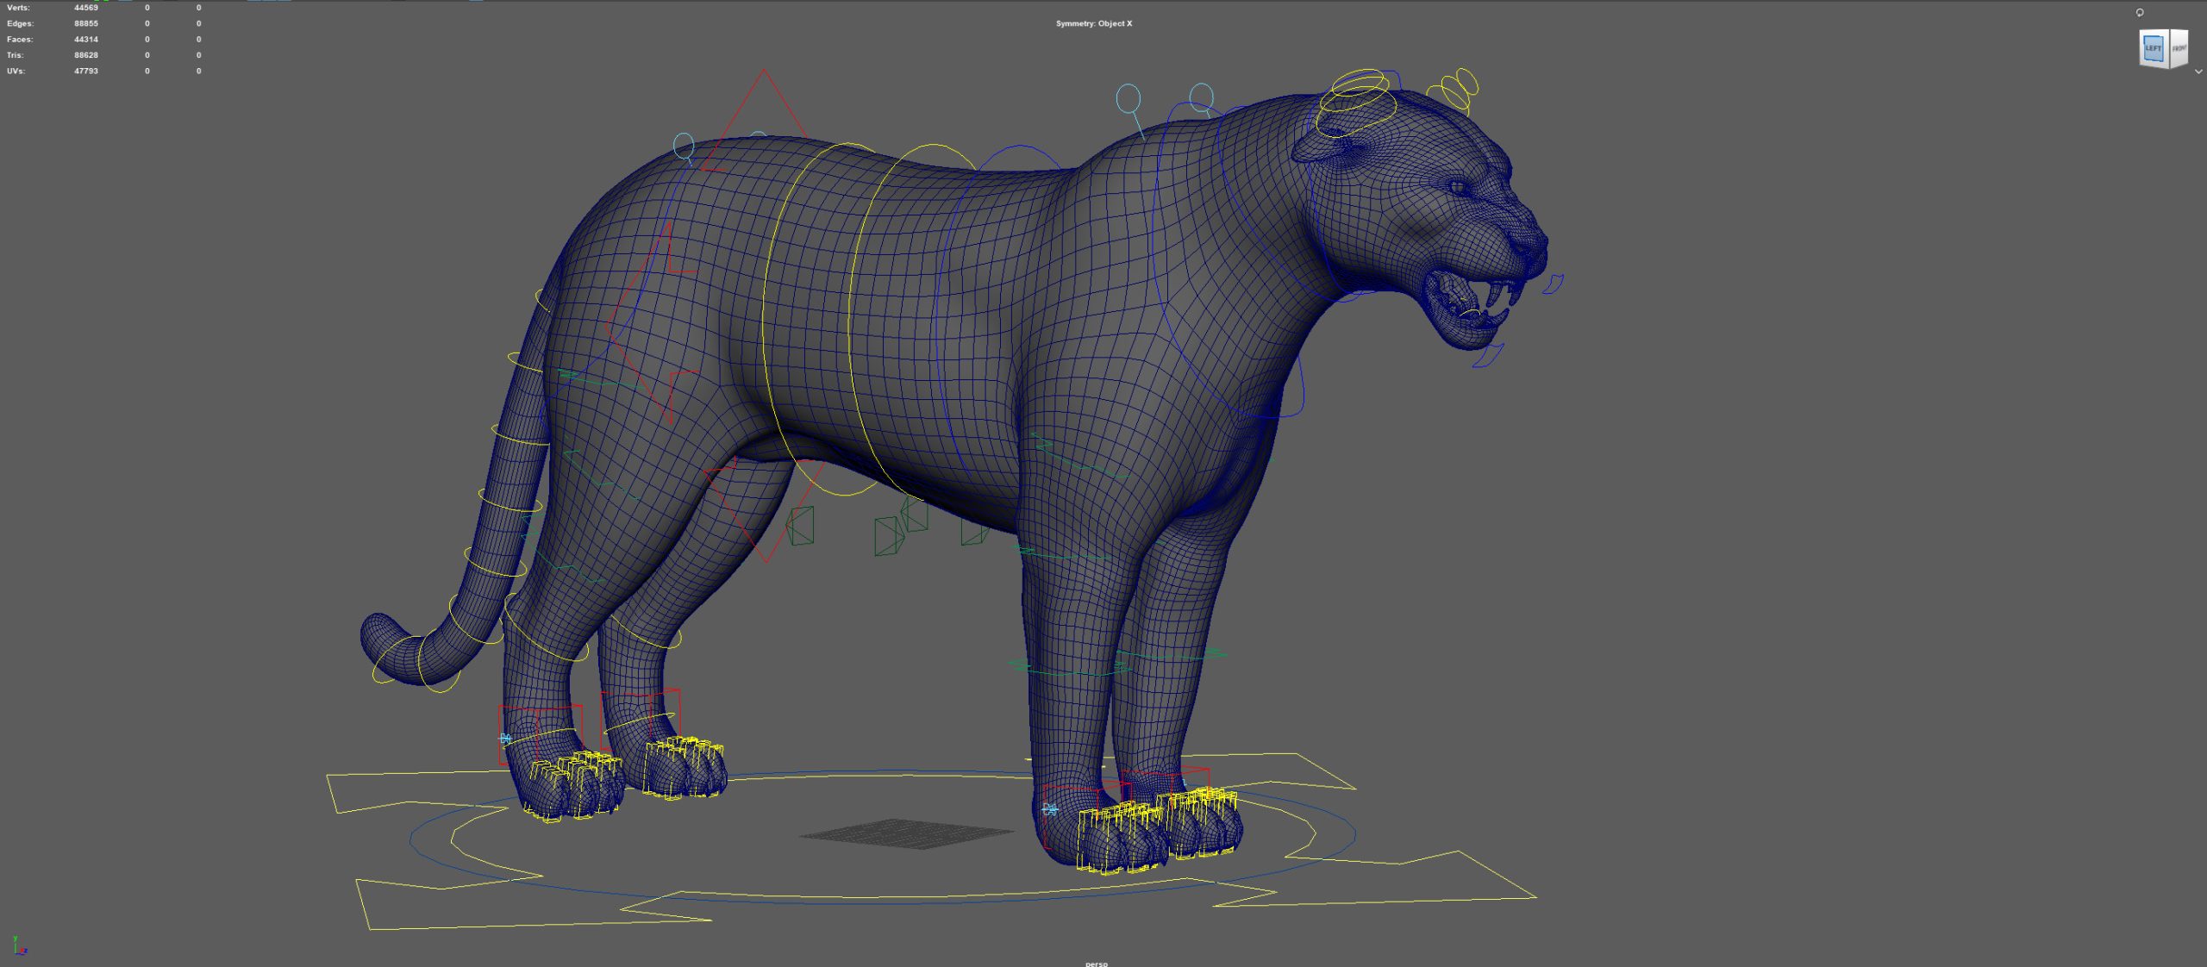Click the ViewCube home icon
Viewport: 2207px width, 967px height.
2140,12
